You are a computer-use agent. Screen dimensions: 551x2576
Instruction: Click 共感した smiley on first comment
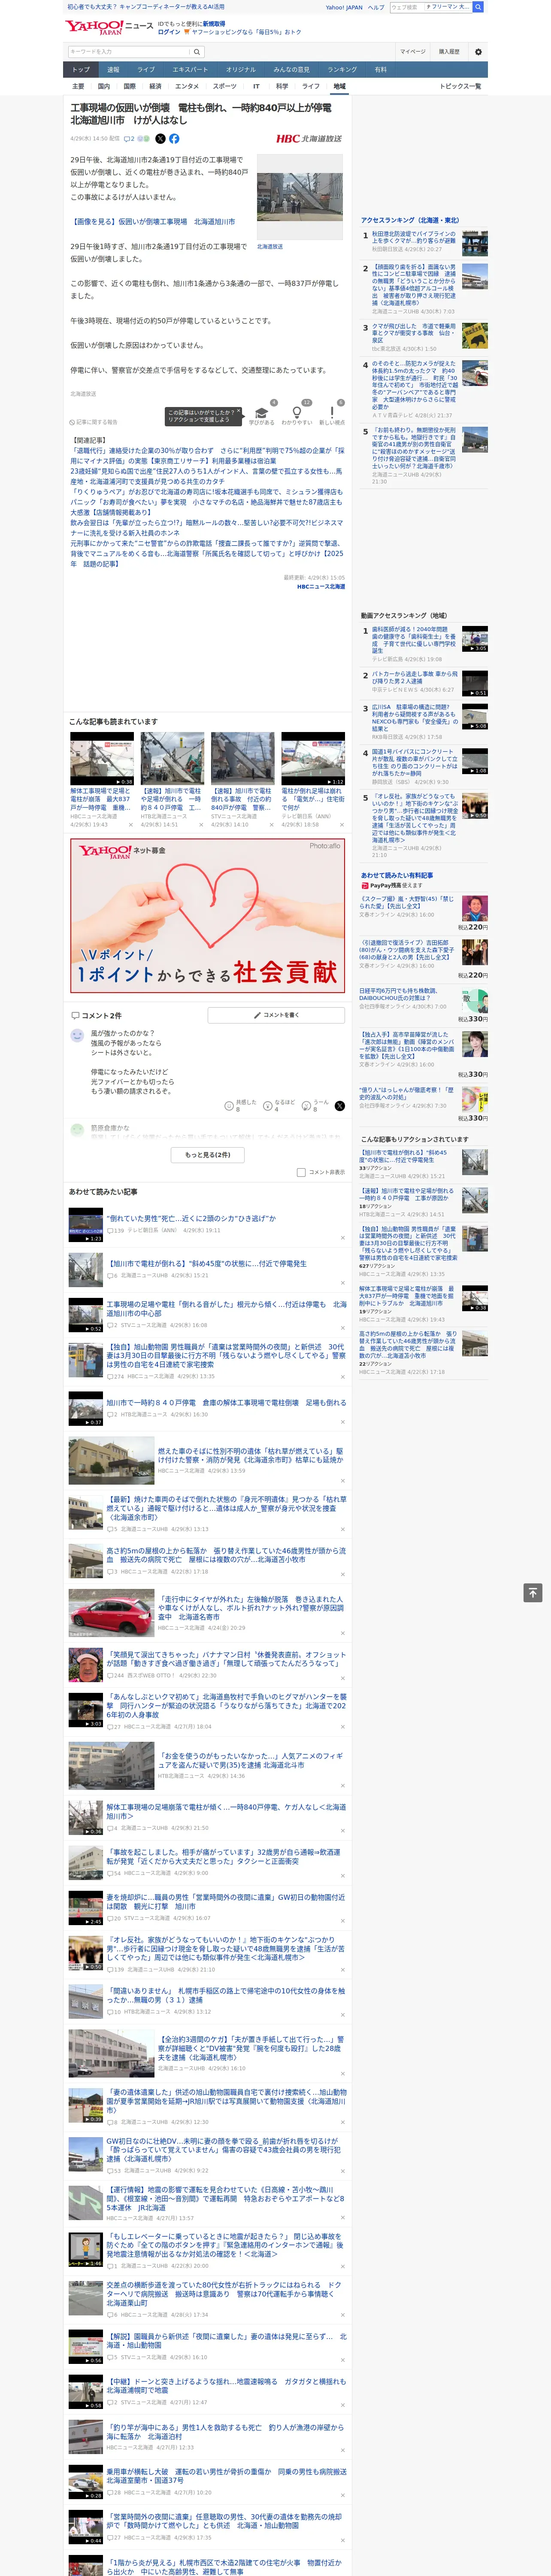click(x=240, y=1105)
